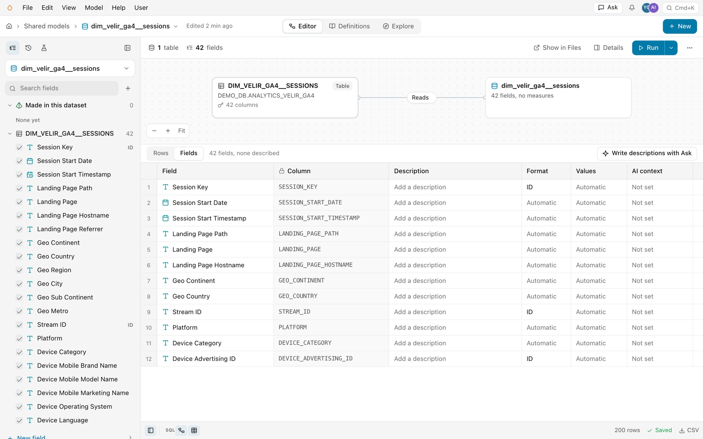This screenshot has width=703, height=439.
Task: Select the fields list view icon
Action: click(x=13, y=48)
